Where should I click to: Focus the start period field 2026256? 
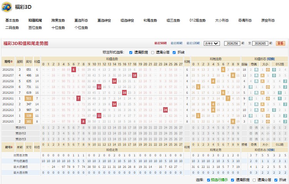tap(232, 43)
